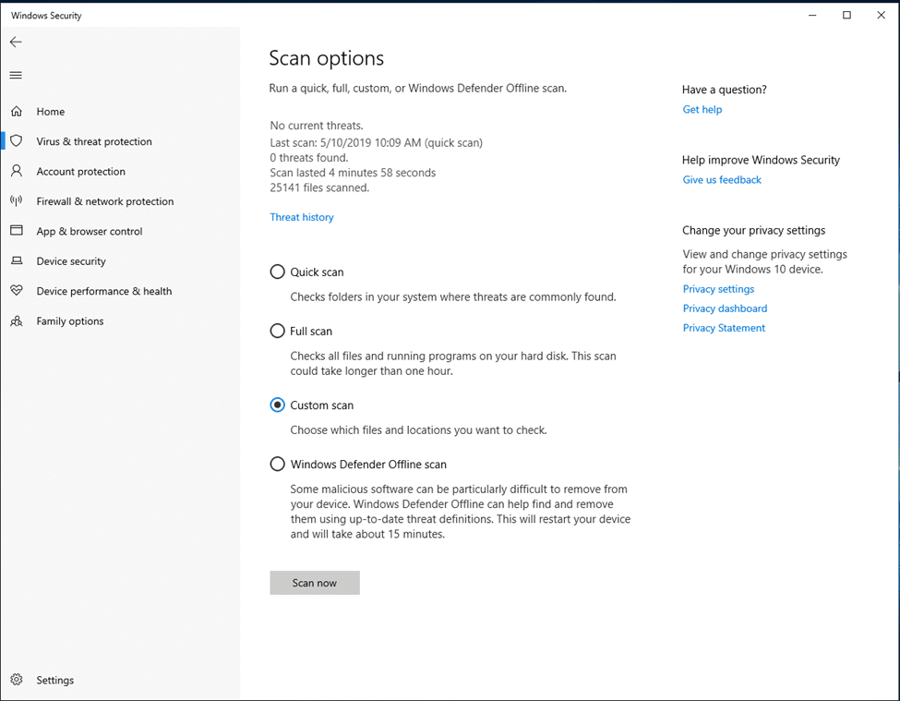Image resolution: width=900 pixels, height=701 pixels.
Task: Choose the Windows Defender Offline scan option
Action: coord(277,464)
